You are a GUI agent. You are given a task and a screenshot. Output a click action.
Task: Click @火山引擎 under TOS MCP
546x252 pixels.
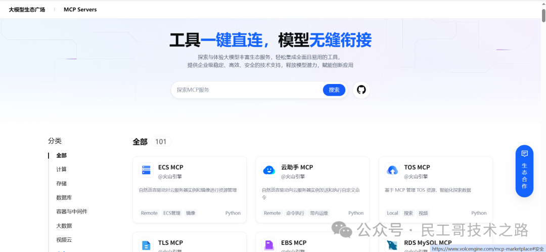416,177
